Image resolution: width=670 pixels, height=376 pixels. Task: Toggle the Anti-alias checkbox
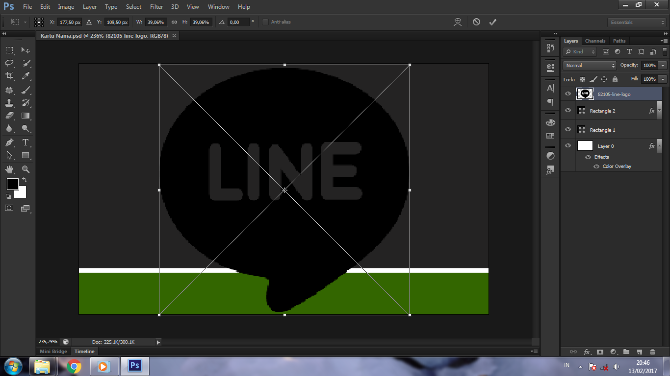tap(265, 22)
